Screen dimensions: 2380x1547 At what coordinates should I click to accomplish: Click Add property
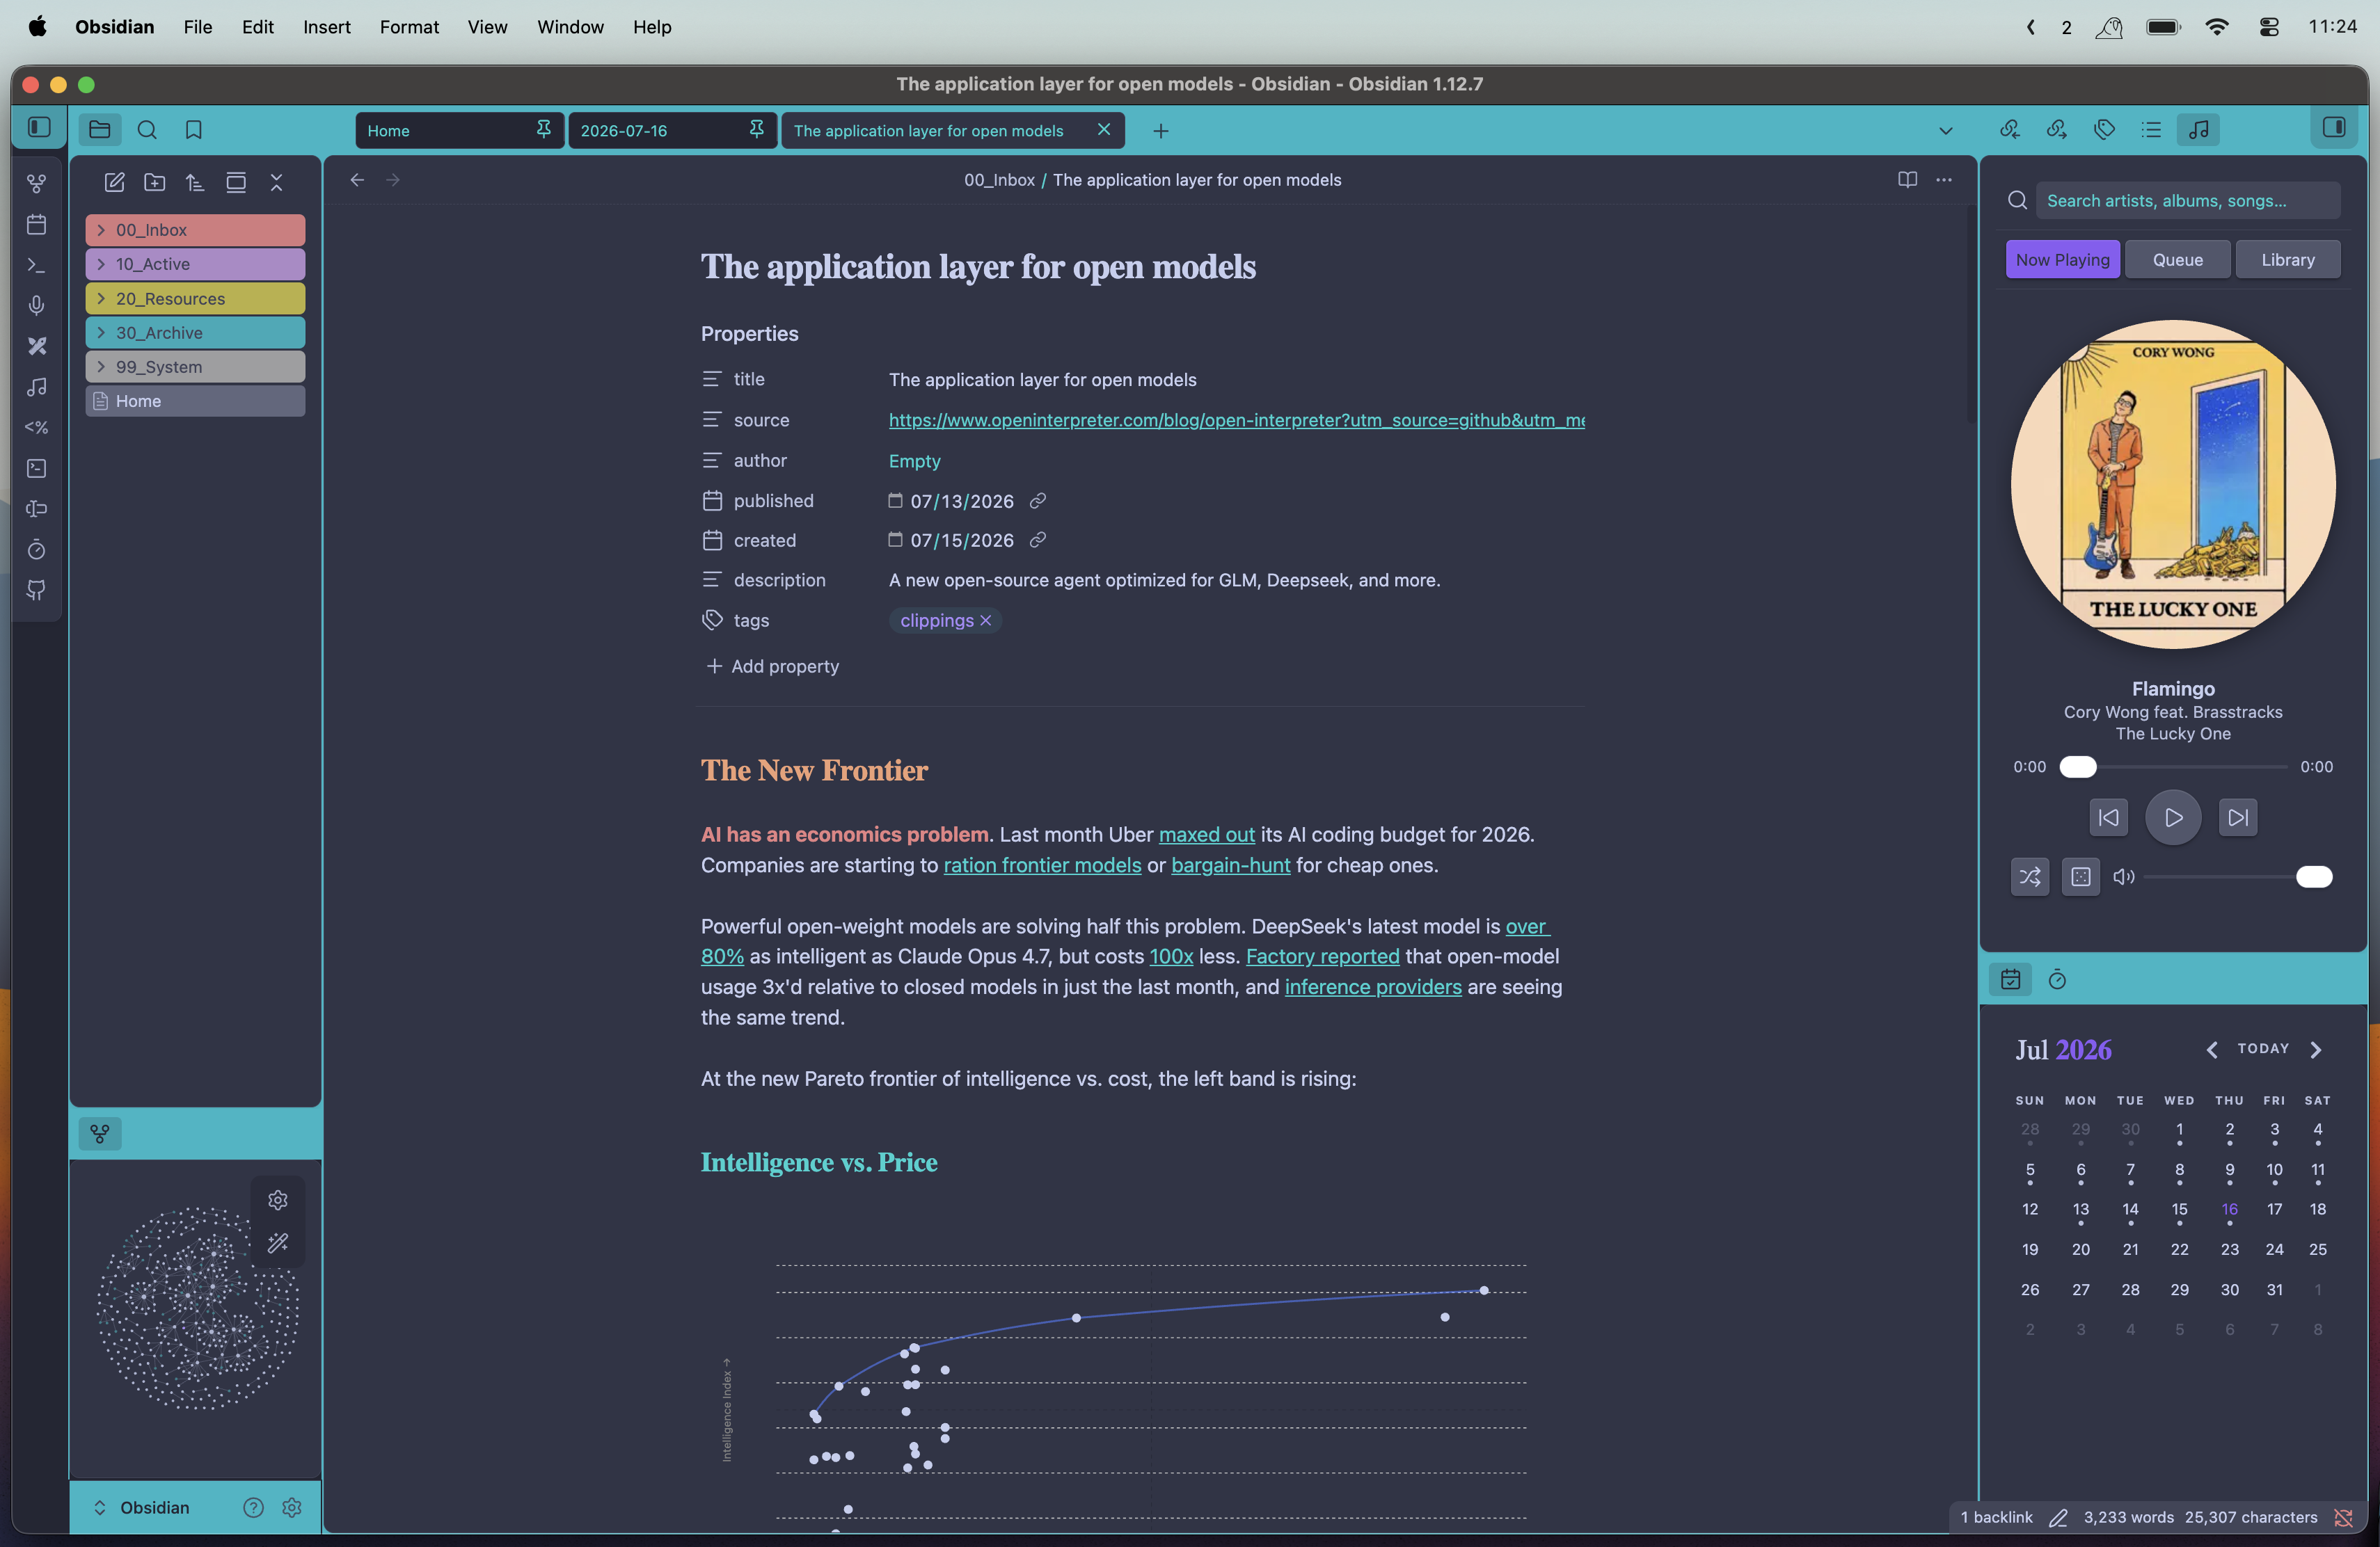click(x=772, y=666)
